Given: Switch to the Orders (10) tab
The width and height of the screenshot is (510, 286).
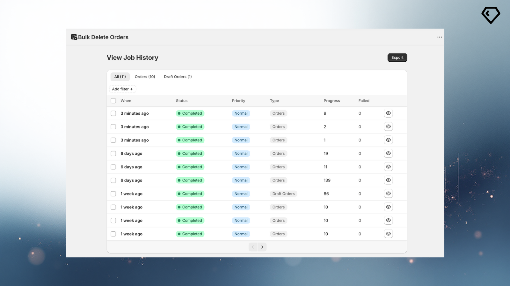Looking at the screenshot, I should (x=145, y=77).
